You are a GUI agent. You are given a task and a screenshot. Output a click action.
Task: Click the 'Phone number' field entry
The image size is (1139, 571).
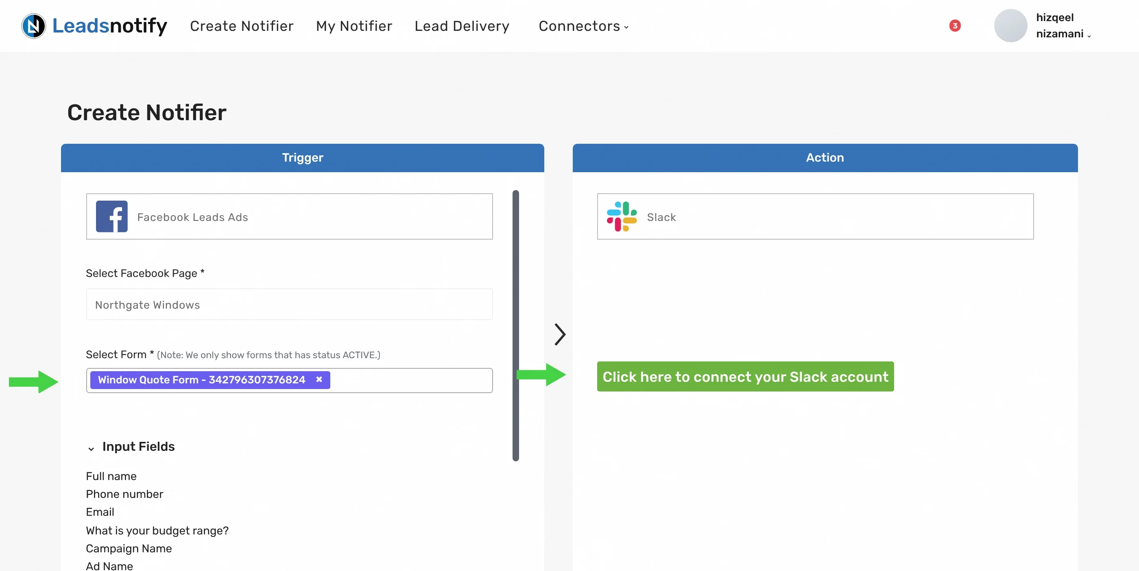(x=124, y=494)
